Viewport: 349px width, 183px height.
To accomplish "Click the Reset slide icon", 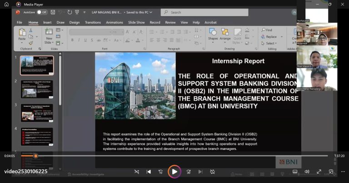I will coord(58,36).
